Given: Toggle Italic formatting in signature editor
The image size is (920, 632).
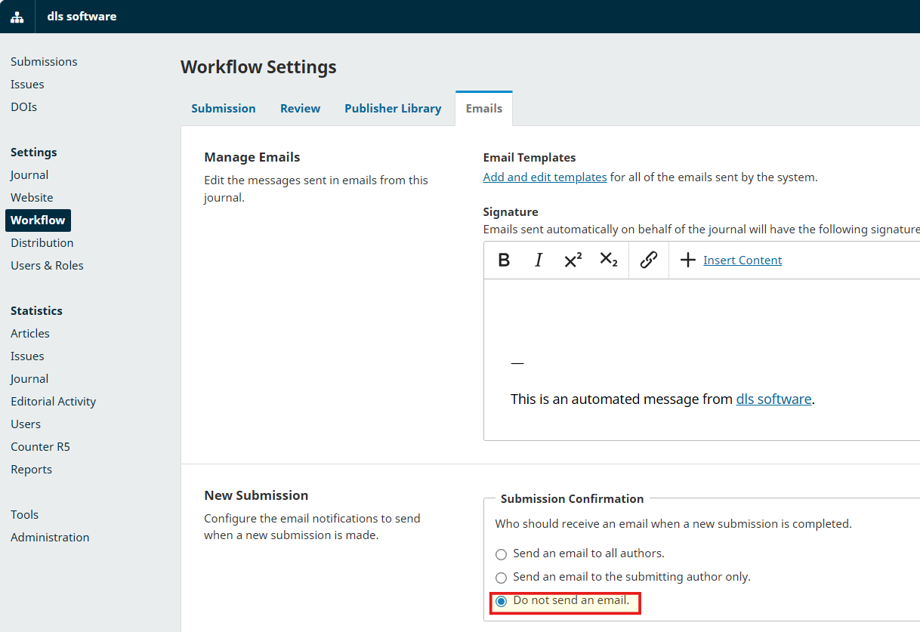Looking at the screenshot, I should tap(539, 261).
